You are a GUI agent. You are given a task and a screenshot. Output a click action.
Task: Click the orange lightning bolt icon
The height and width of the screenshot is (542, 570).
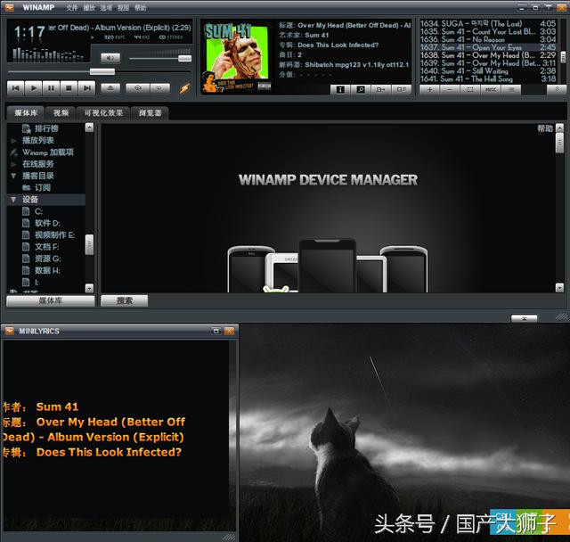tap(184, 88)
